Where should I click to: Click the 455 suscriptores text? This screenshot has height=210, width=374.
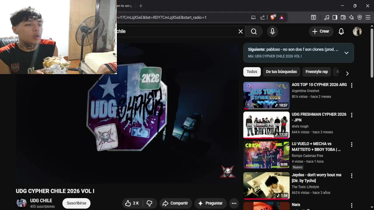coord(42,206)
